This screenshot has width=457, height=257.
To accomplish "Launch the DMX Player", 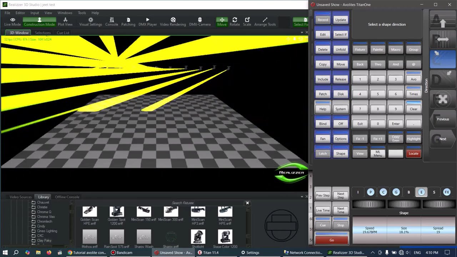I will [147, 22].
